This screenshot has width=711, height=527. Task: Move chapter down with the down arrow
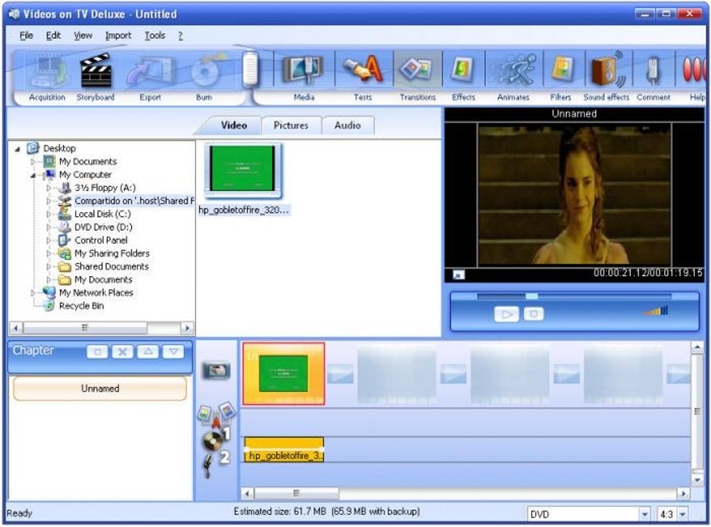point(173,351)
